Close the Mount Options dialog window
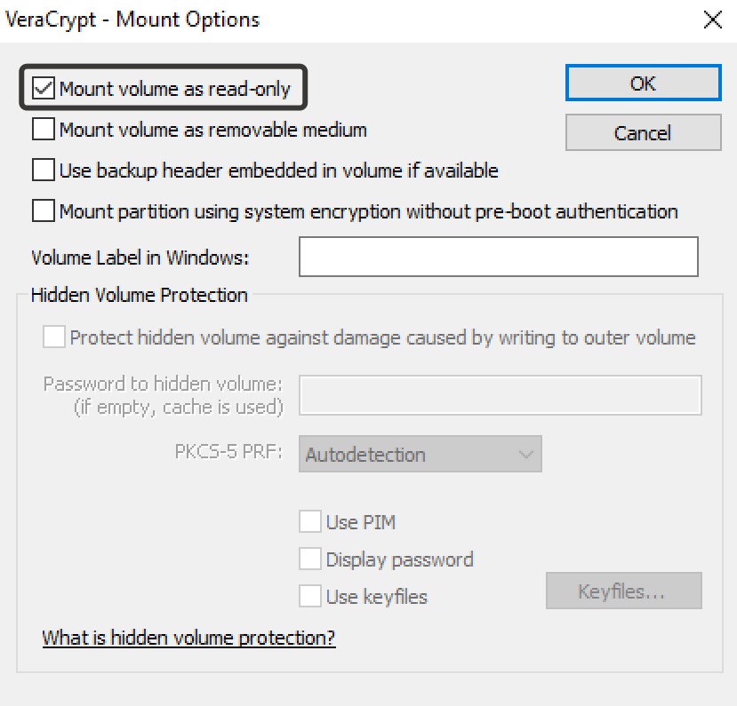This screenshot has width=737, height=706. [712, 20]
